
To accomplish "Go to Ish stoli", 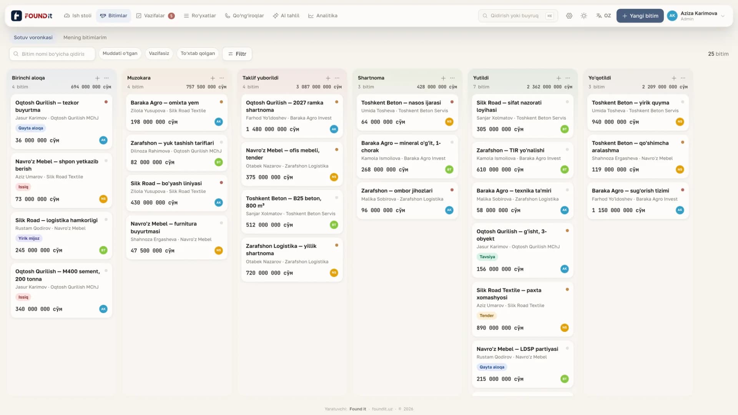I will (78, 16).
